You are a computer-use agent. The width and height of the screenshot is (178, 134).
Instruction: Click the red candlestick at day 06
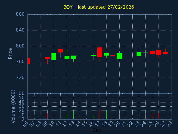coord(29,61)
